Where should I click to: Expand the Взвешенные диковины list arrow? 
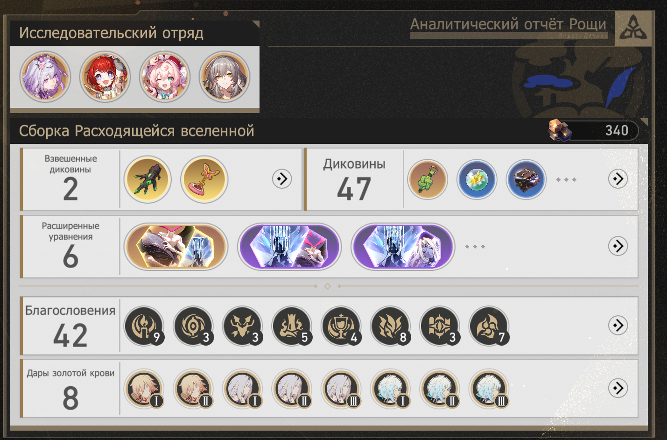pyautogui.click(x=282, y=178)
